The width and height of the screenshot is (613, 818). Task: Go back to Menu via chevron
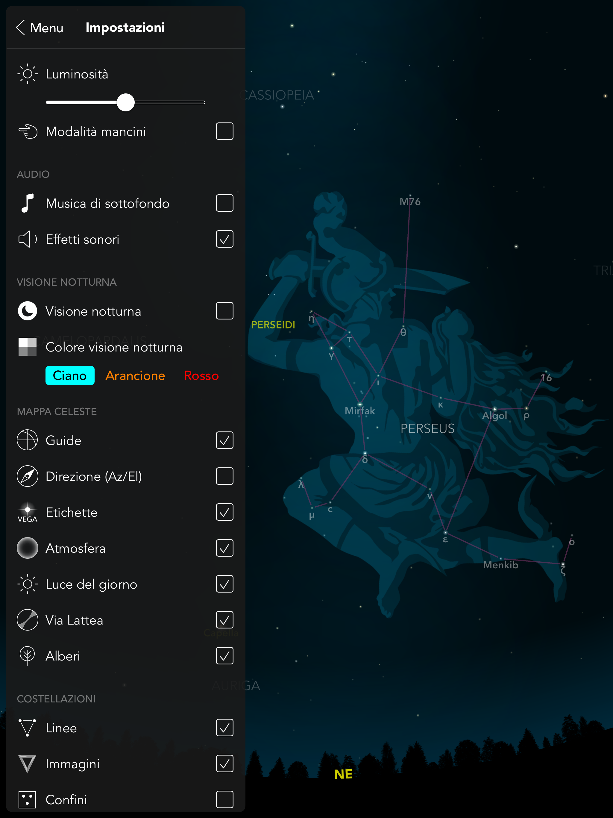click(x=21, y=28)
